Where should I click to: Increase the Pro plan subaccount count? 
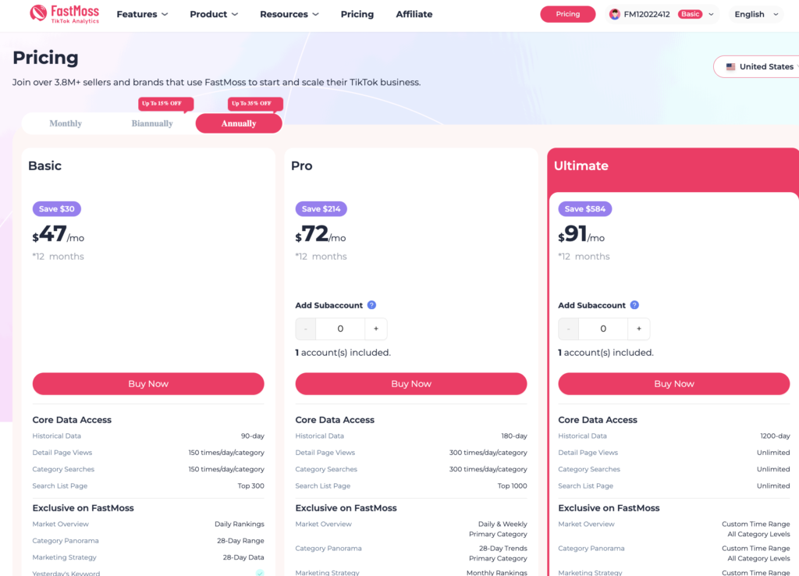[x=376, y=329]
